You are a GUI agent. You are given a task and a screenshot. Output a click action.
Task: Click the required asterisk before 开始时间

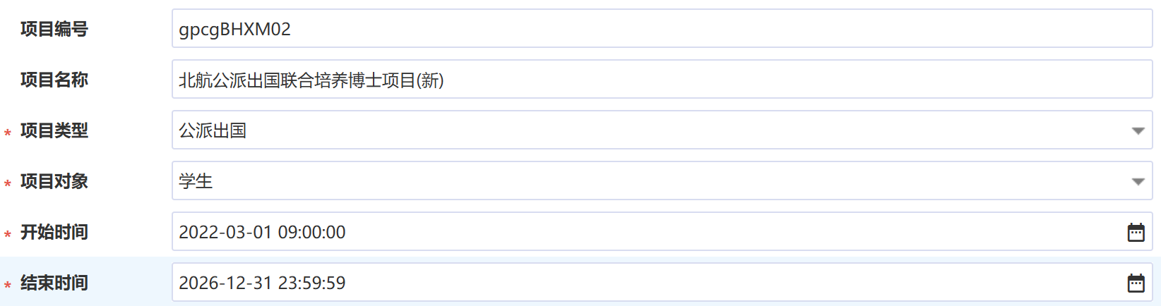point(8,234)
